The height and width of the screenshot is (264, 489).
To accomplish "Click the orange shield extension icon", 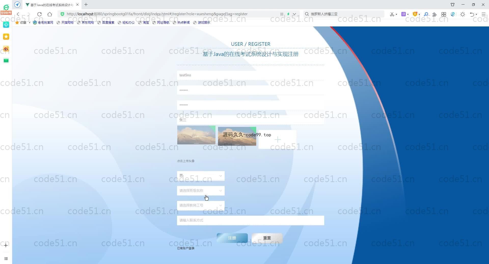I will [x=415, y=14].
